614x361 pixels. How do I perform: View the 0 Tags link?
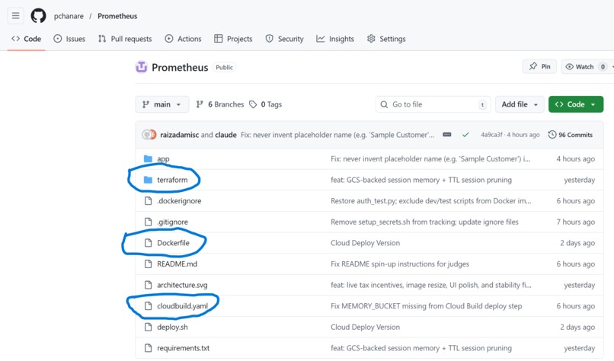coord(266,104)
